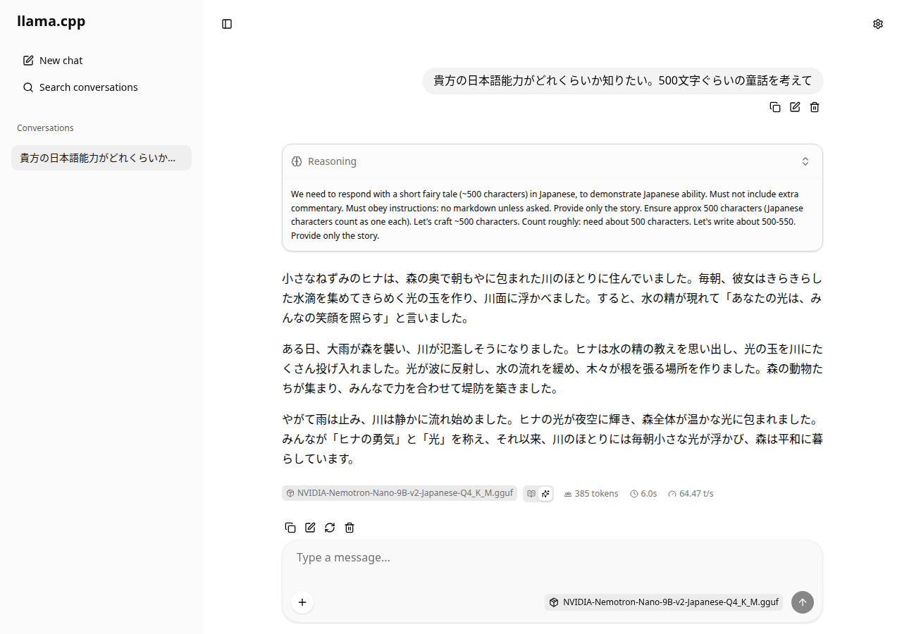The height and width of the screenshot is (634, 902).
Task: Click story paragraph starting 小さなねずみのヒナ
Action: (x=552, y=298)
